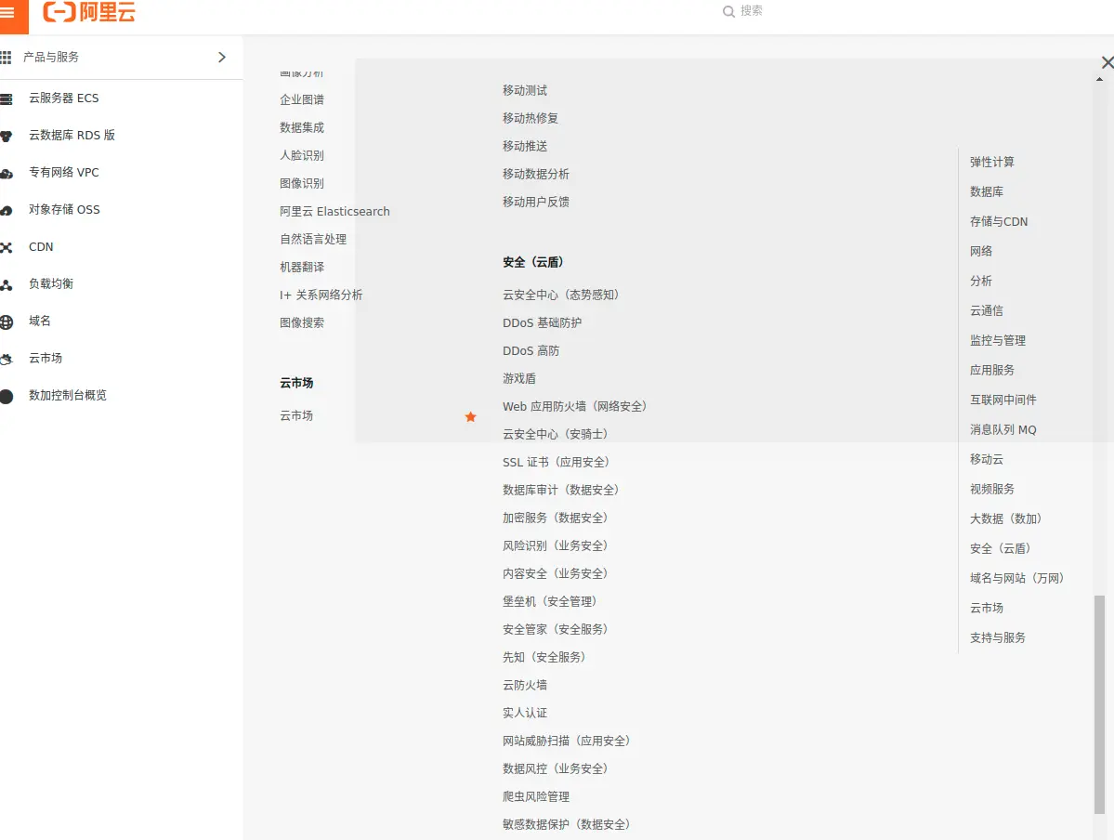Open 云服务器 ECS in sidebar

[x=64, y=98]
